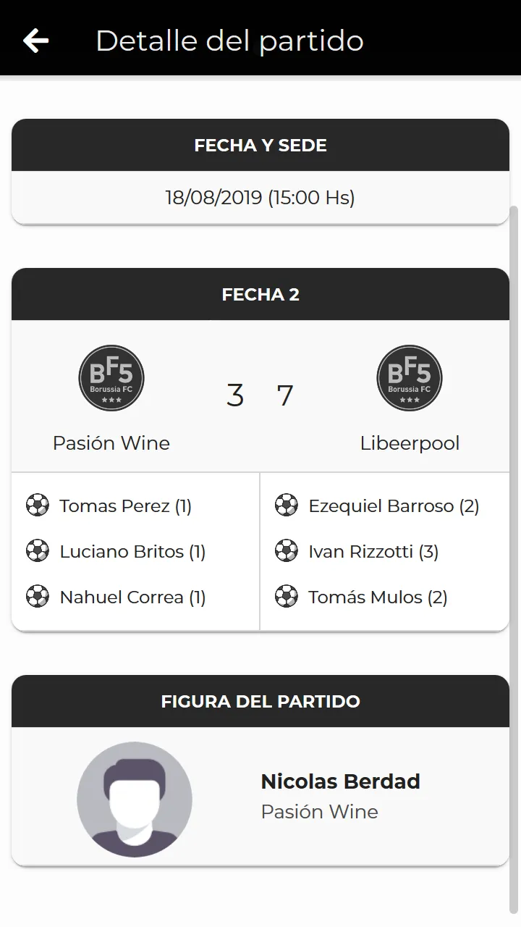The width and height of the screenshot is (521, 927).
Task: Click soccer ball icon beside Ezequiel Barroso
Action: click(287, 505)
